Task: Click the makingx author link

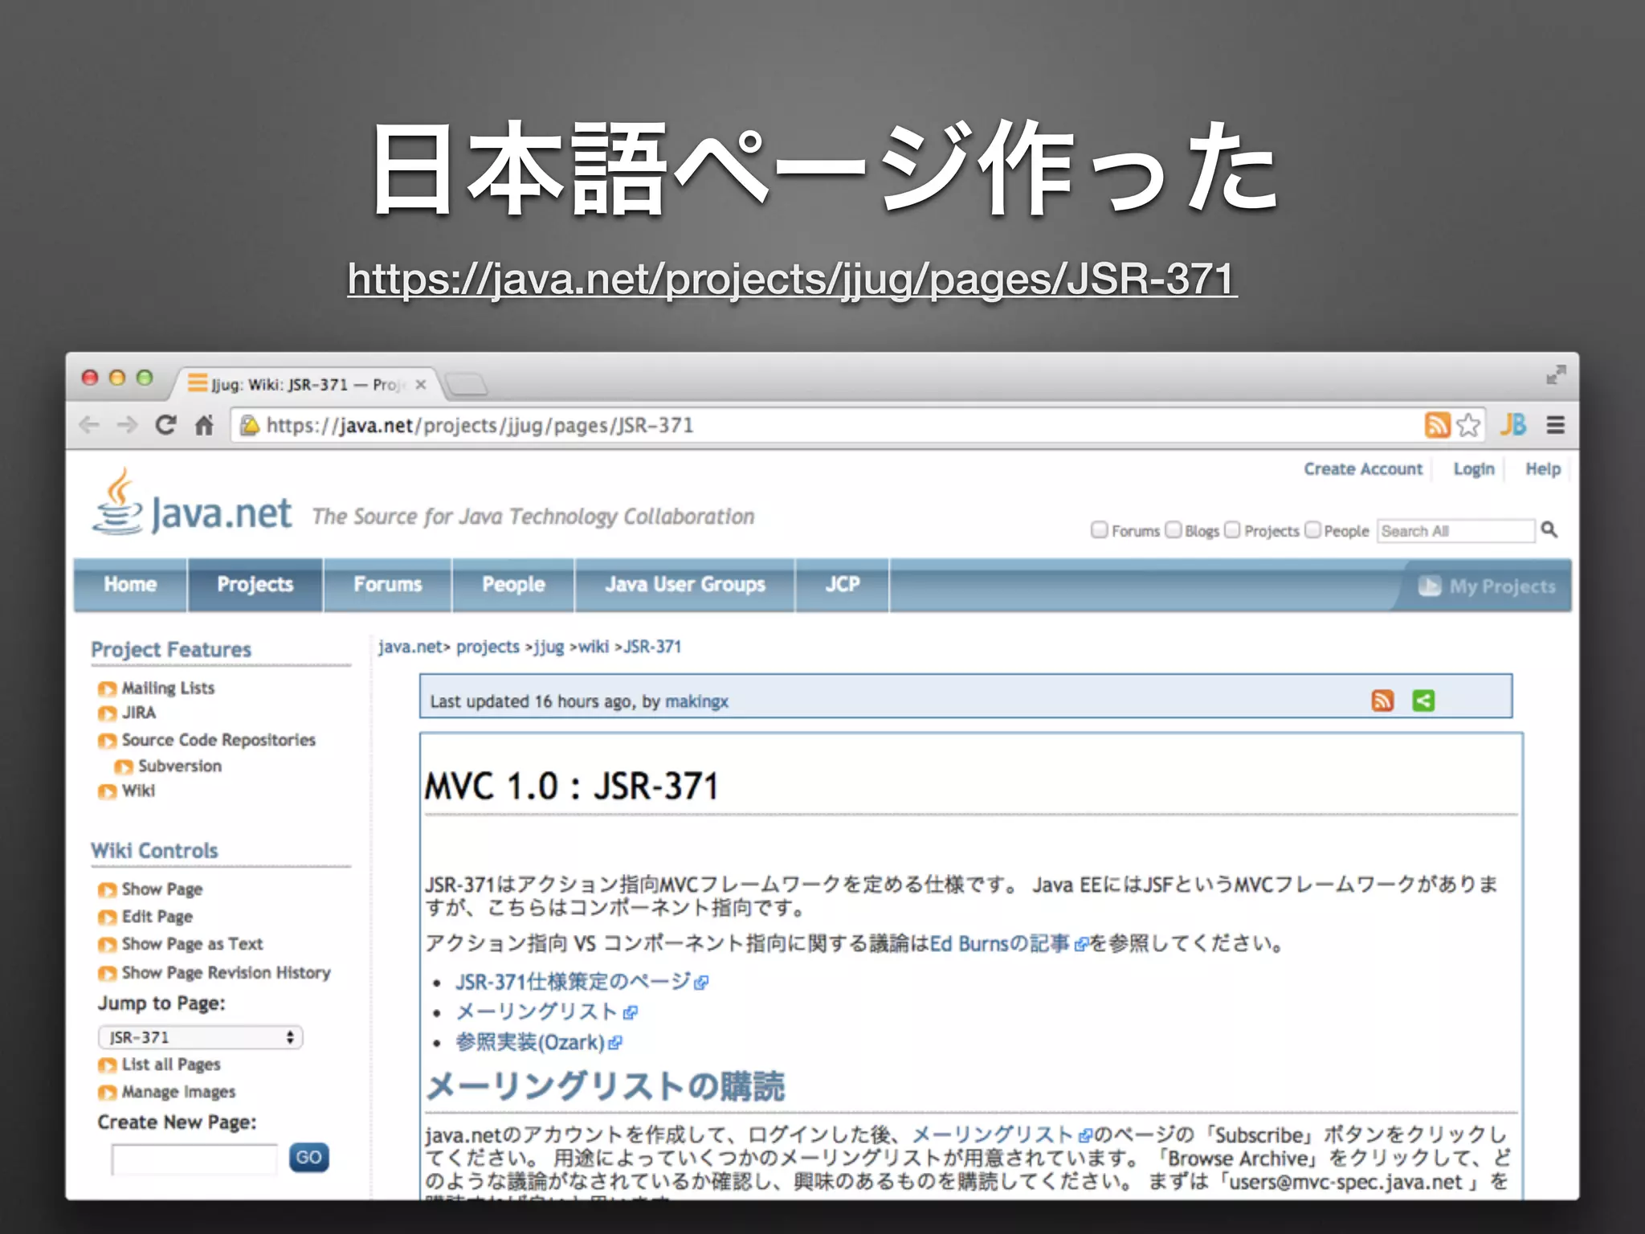Action: tap(696, 701)
